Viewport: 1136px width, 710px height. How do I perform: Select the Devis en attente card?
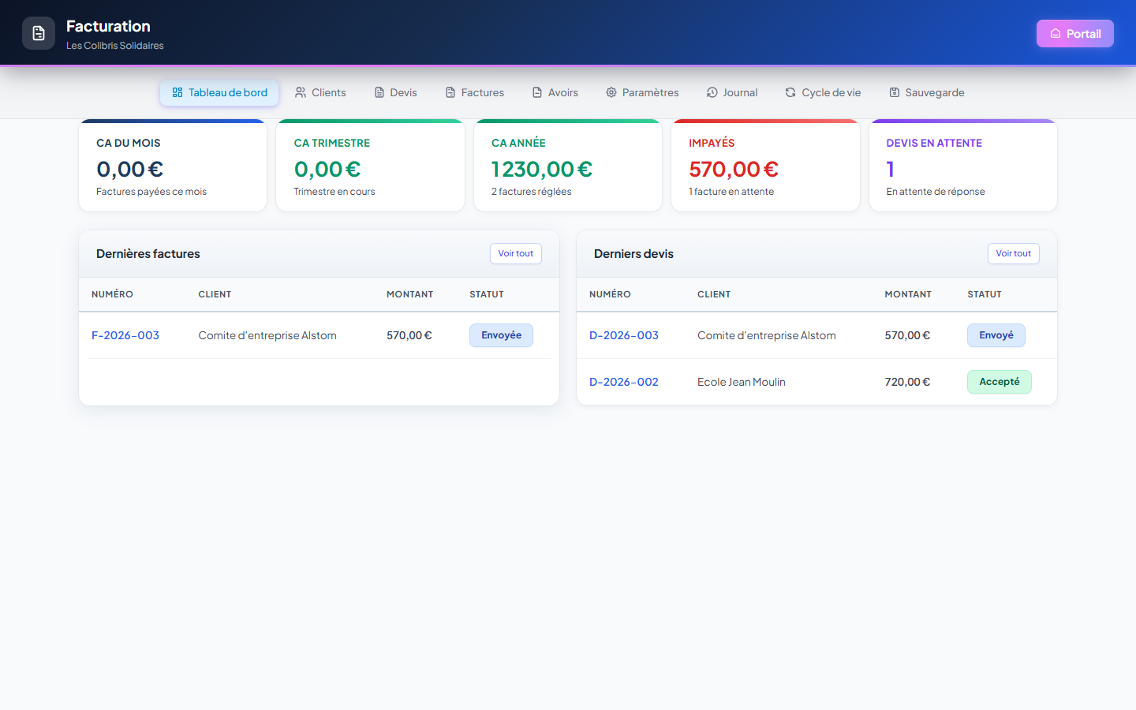point(963,166)
